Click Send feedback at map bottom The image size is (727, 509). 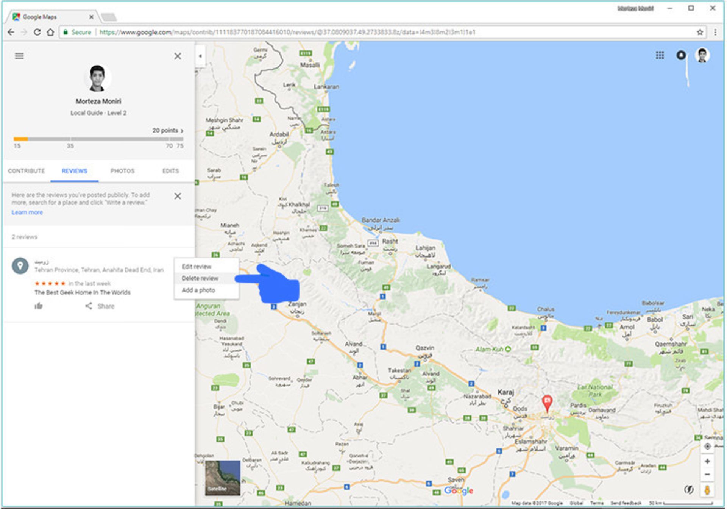(x=626, y=503)
